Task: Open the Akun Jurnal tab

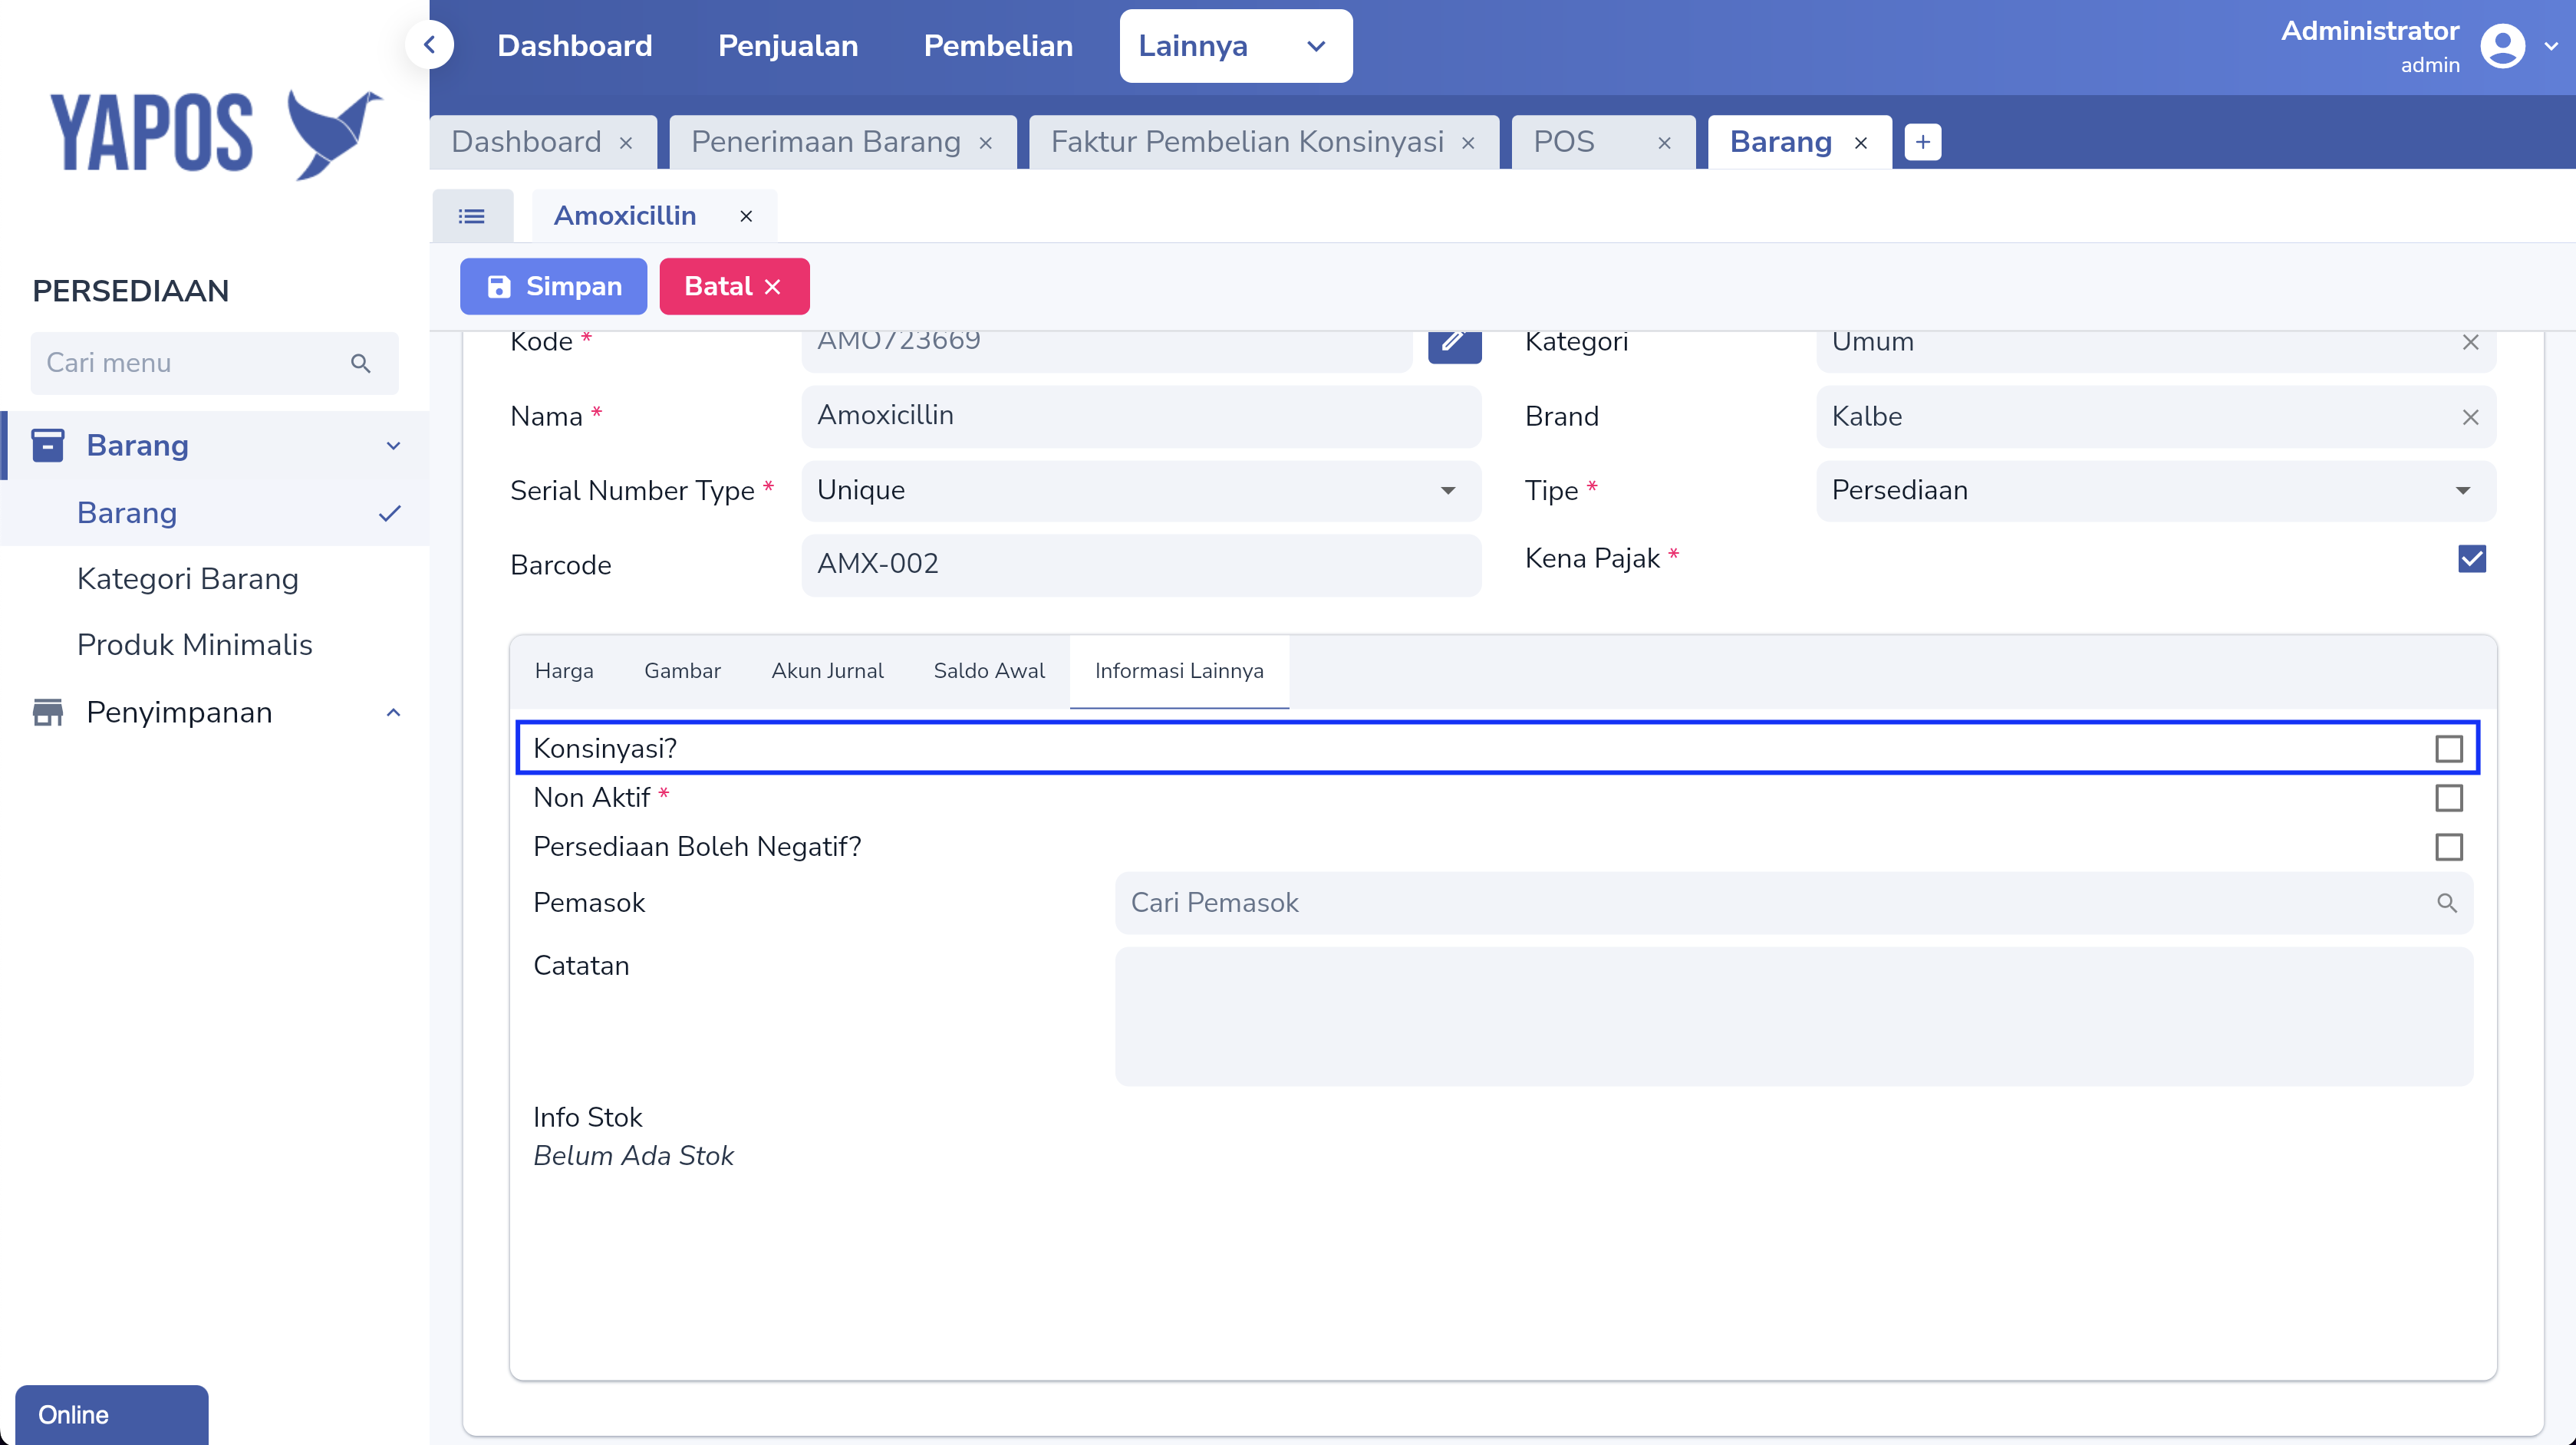Action: tap(827, 671)
